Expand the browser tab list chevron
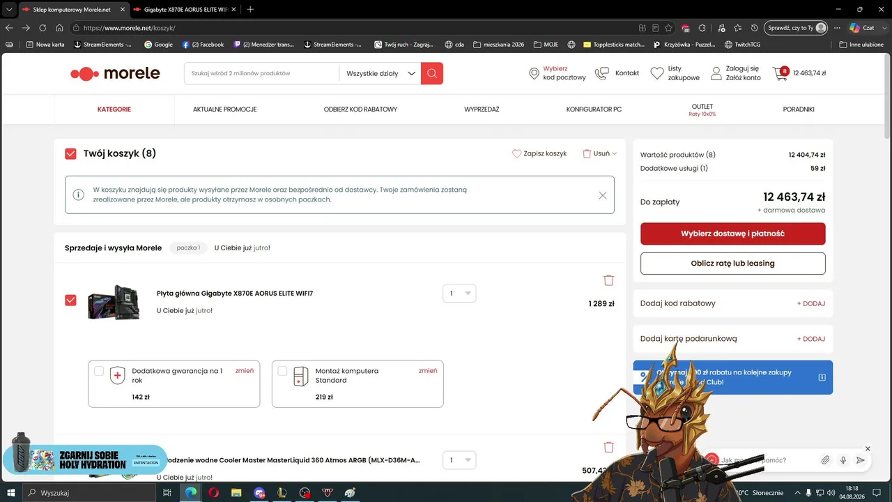892x502 pixels. (x=9, y=9)
